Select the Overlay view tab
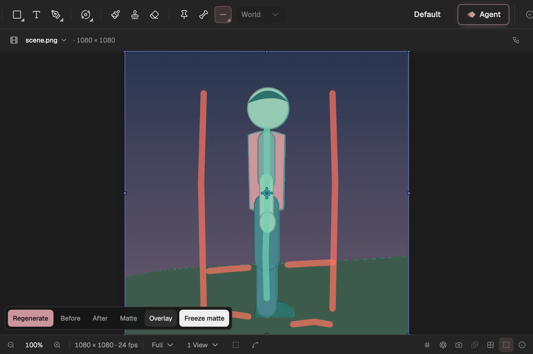Image resolution: width=533 pixels, height=354 pixels. tap(161, 318)
